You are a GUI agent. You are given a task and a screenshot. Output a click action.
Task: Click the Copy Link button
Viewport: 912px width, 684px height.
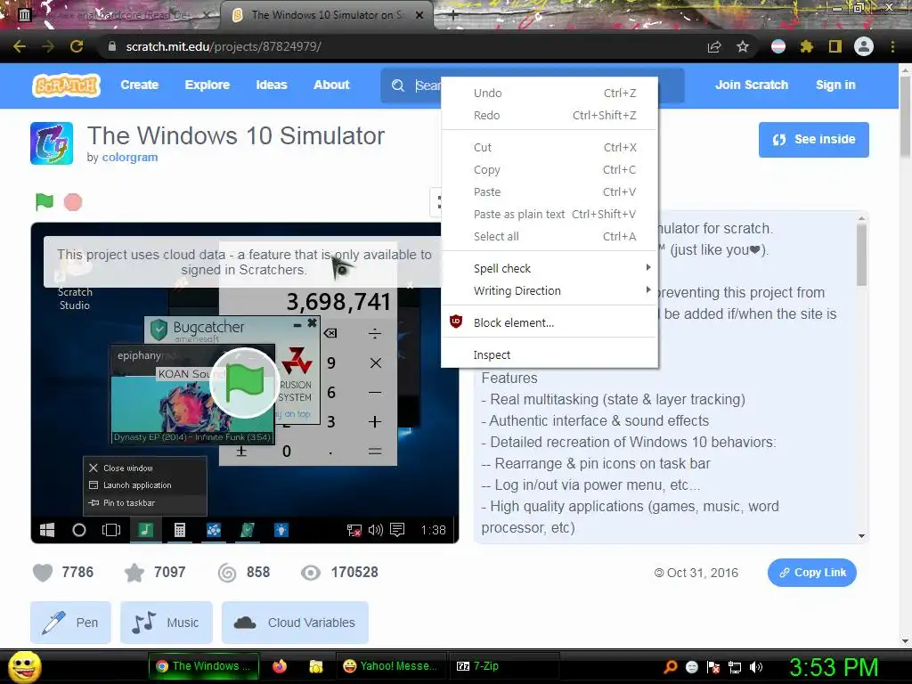(812, 573)
